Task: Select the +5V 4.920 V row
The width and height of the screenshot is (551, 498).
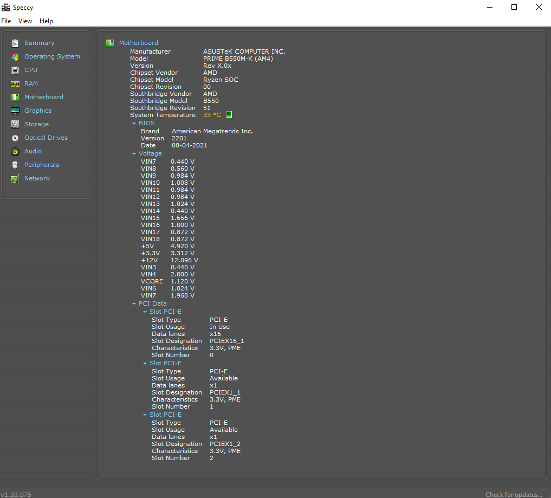Action: pos(167,247)
